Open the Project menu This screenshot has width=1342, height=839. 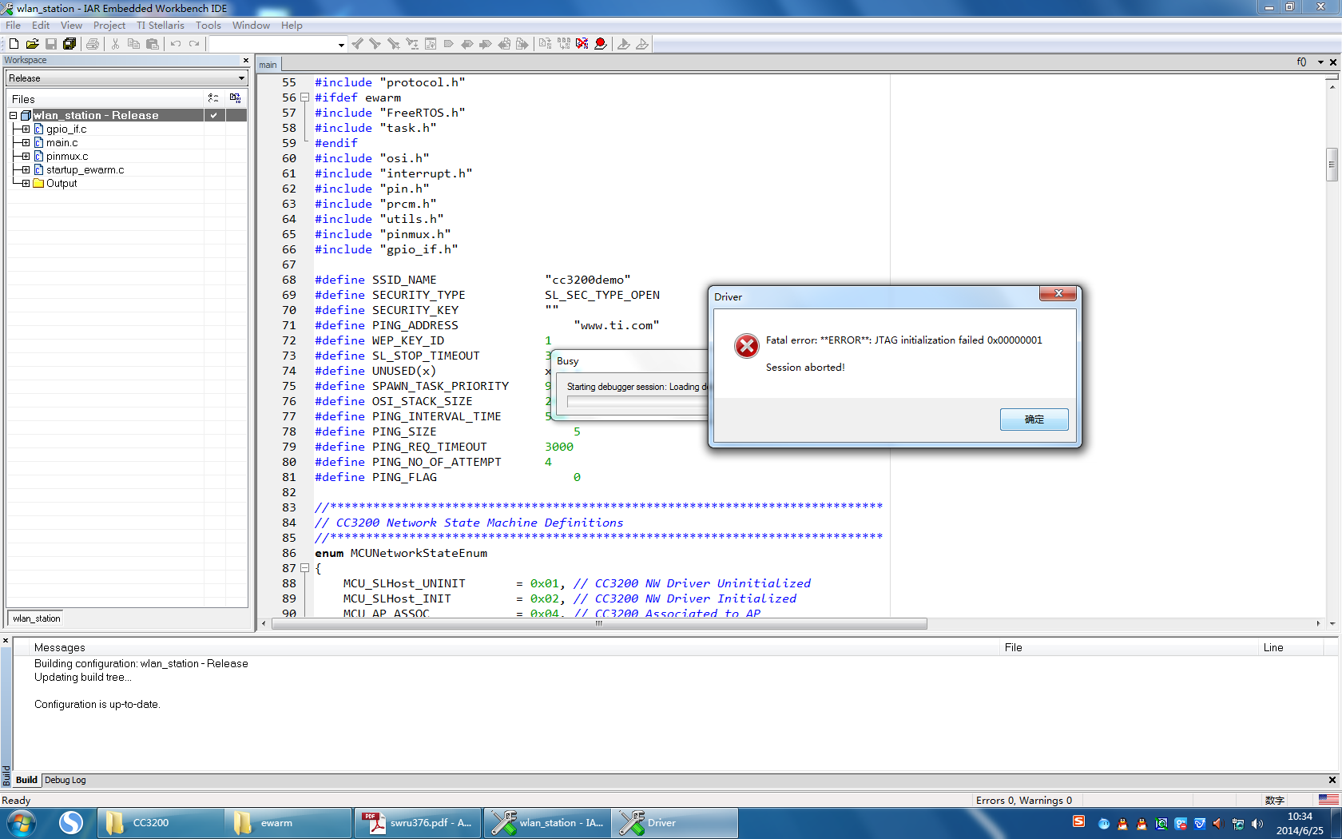109,26
